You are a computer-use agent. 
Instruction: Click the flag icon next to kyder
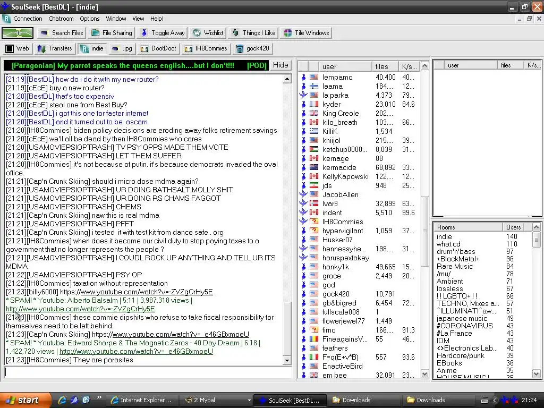pos(314,104)
